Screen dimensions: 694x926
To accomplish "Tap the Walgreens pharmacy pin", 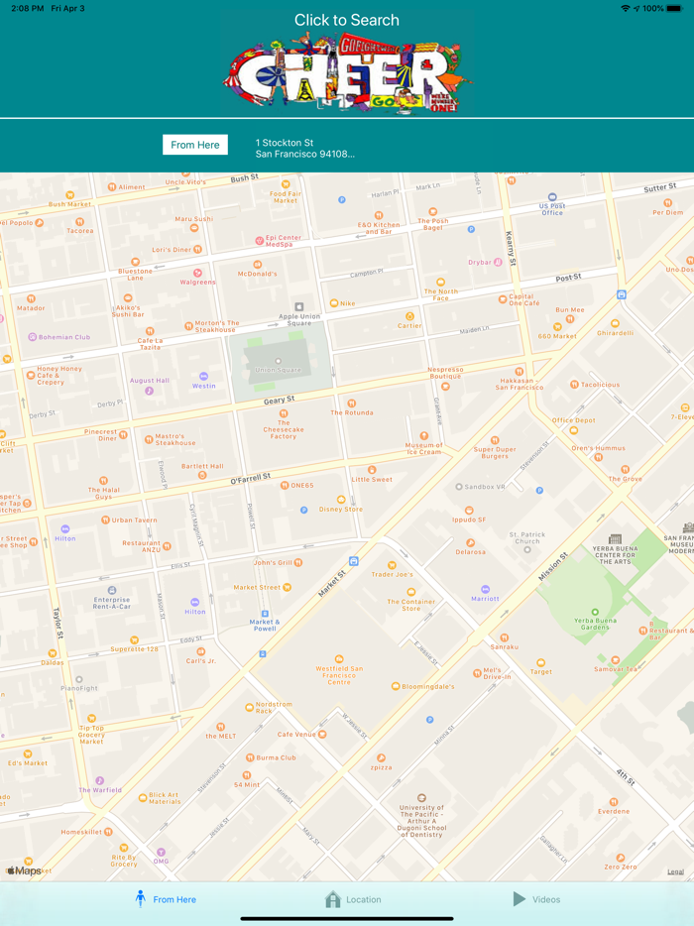I will [x=198, y=273].
